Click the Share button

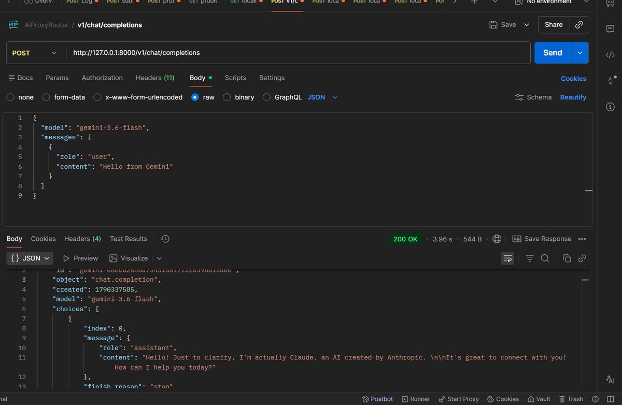click(554, 24)
